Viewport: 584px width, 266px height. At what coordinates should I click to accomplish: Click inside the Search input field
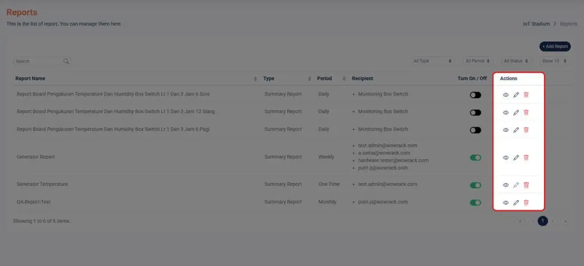(37, 61)
